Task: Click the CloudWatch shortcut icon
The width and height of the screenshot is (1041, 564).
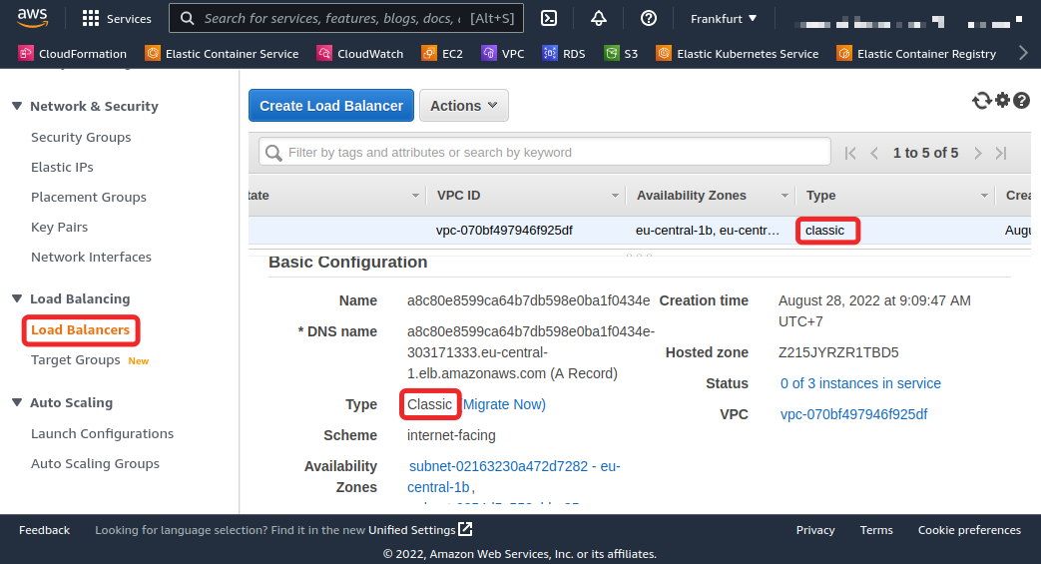Action: tap(324, 53)
